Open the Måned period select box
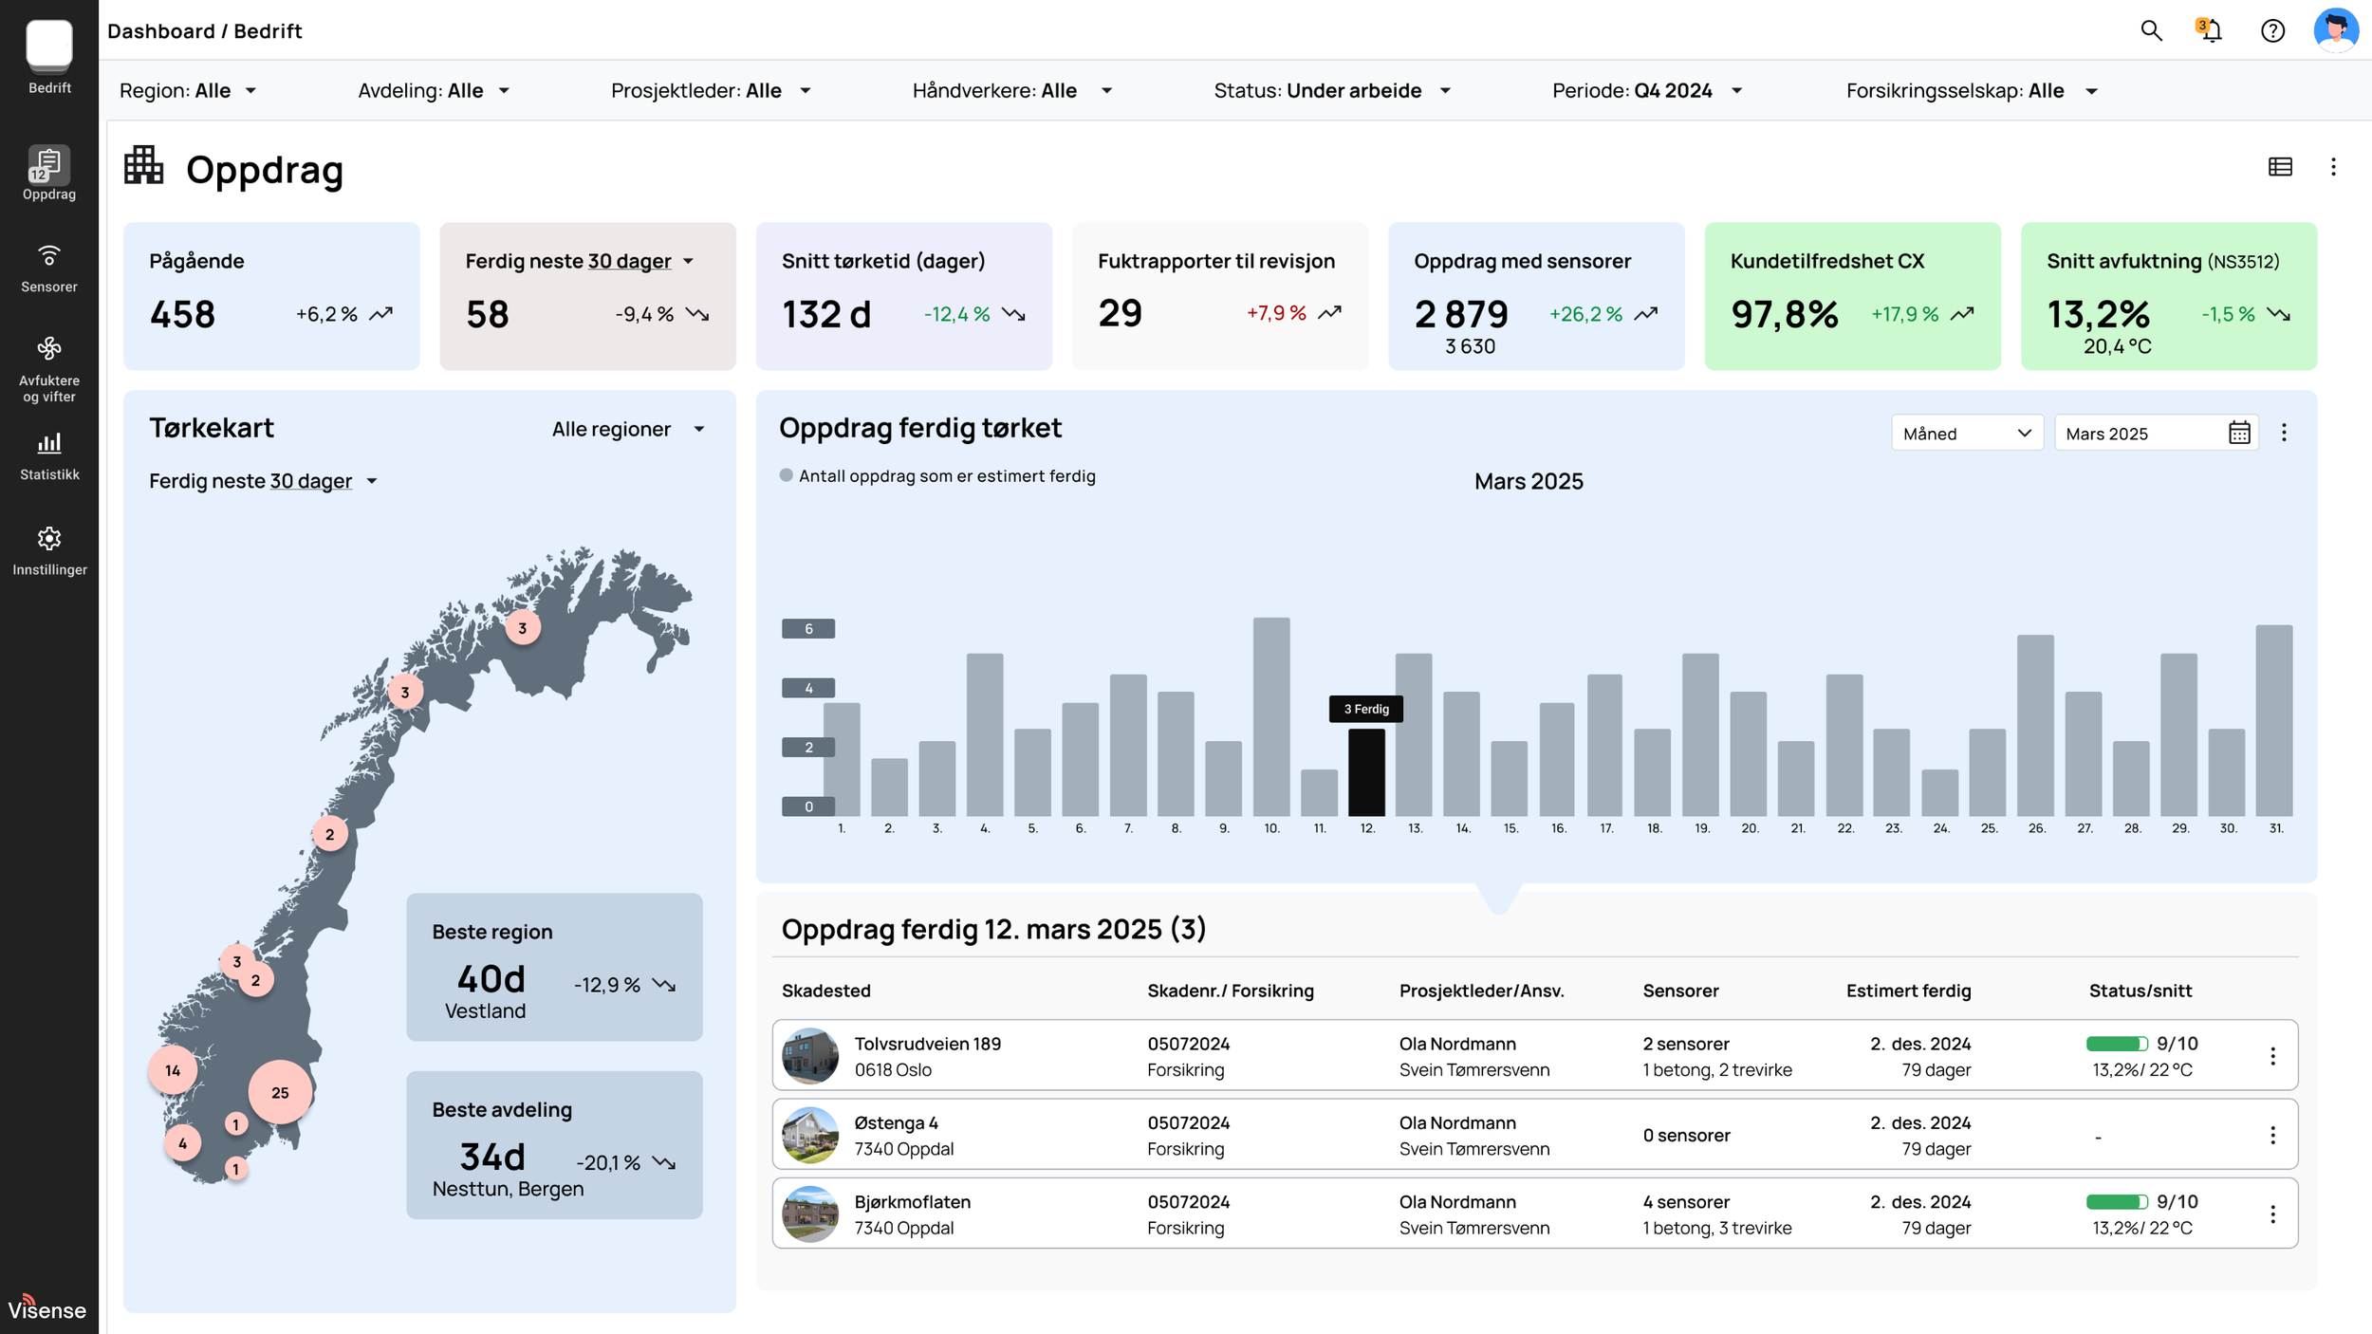Viewport: 2372px width, 1334px height. (1967, 433)
